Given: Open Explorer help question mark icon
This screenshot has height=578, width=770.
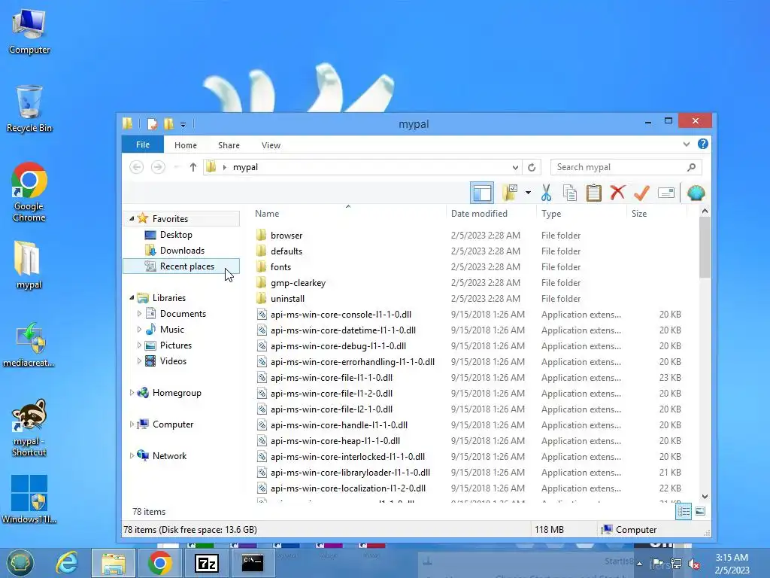Looking at the screenshot, I should 703,144.
